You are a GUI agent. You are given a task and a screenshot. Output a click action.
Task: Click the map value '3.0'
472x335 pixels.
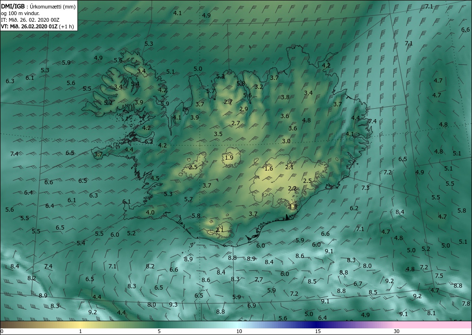coord(286,141)
